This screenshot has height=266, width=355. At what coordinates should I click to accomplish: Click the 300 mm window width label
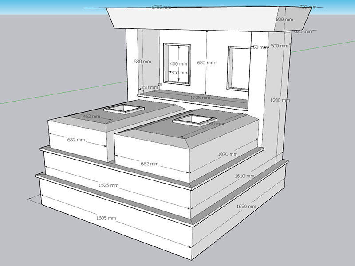tap(180, 73)
